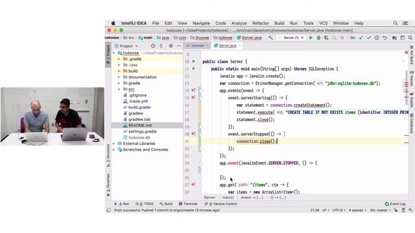This screenshot has width=415, height=233.
Task: Open macOS Spotlight search icon
Action: pyautogui.click(x=395, y=23)
